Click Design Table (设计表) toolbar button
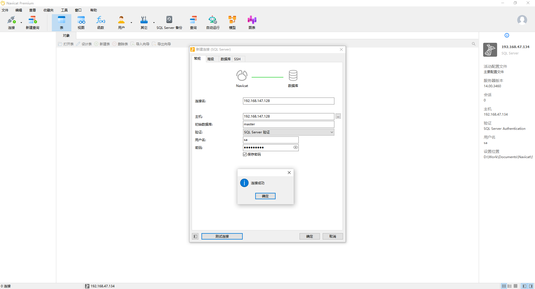535x289 pixels. 84,44
